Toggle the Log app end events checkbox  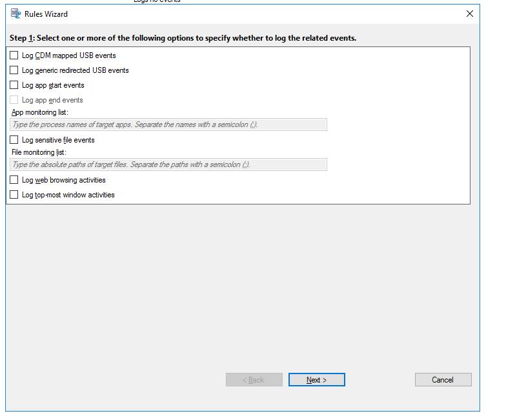[14, 100]
